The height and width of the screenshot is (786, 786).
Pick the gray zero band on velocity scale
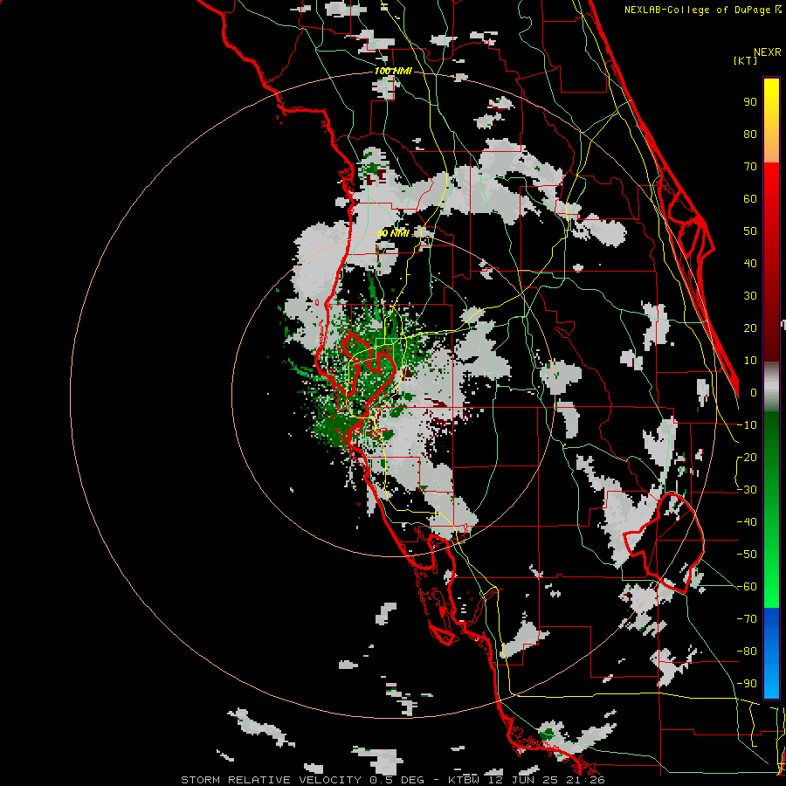point(771,387)
